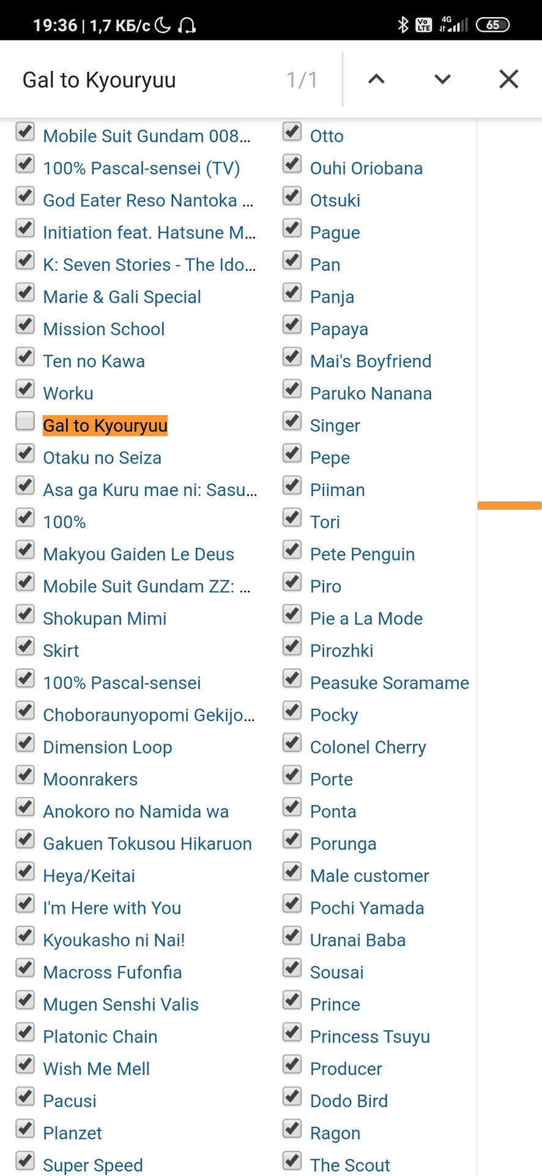Open the Makyou Gaiden Le Deus link

pos(138,554)
